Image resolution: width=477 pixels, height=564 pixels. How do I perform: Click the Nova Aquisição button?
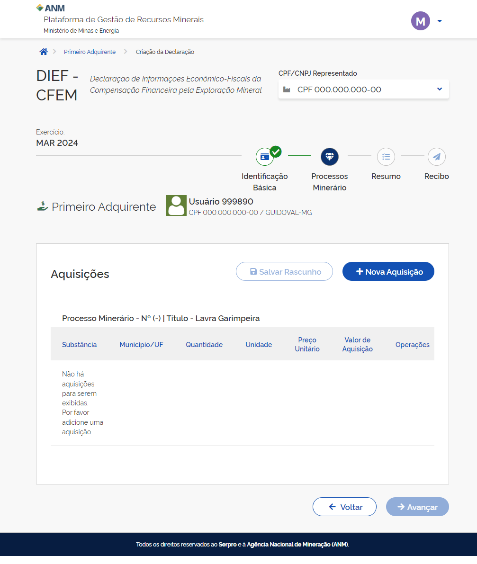(388, 272)
